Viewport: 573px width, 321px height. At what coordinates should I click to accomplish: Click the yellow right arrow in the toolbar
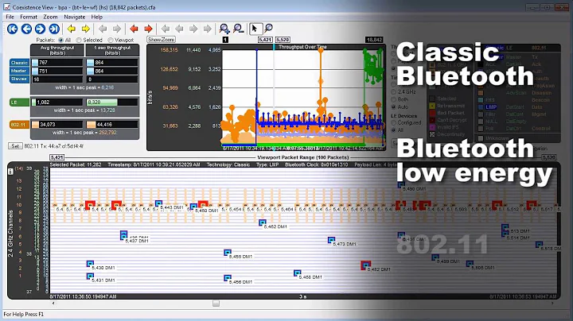point(85,29)
